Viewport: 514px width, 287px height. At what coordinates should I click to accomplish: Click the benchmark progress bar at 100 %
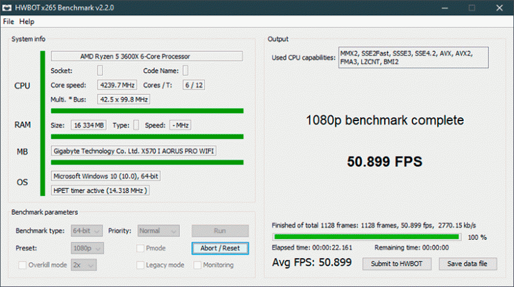367,237
